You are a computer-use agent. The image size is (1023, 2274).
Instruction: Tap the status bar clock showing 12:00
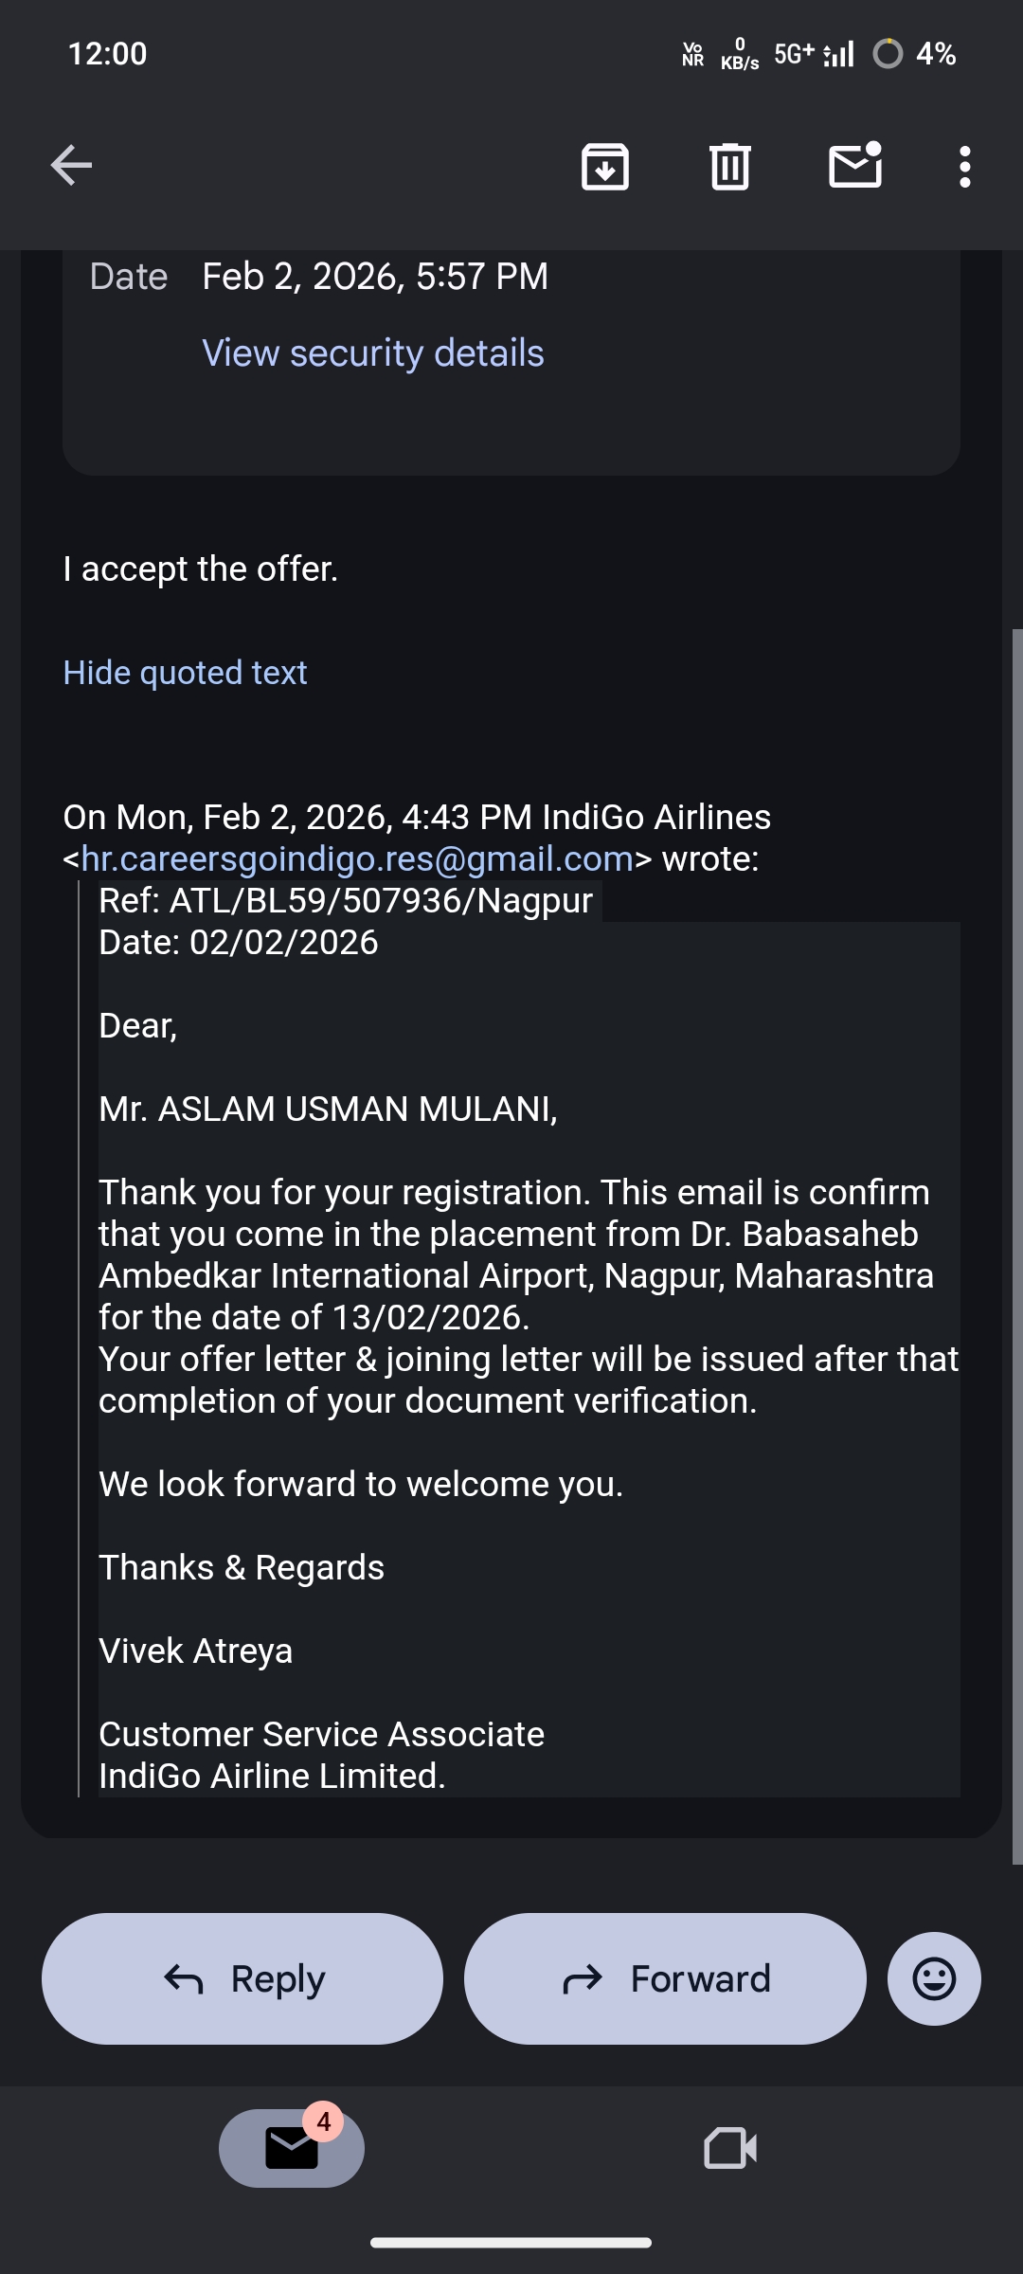click(x=108, y=54)
